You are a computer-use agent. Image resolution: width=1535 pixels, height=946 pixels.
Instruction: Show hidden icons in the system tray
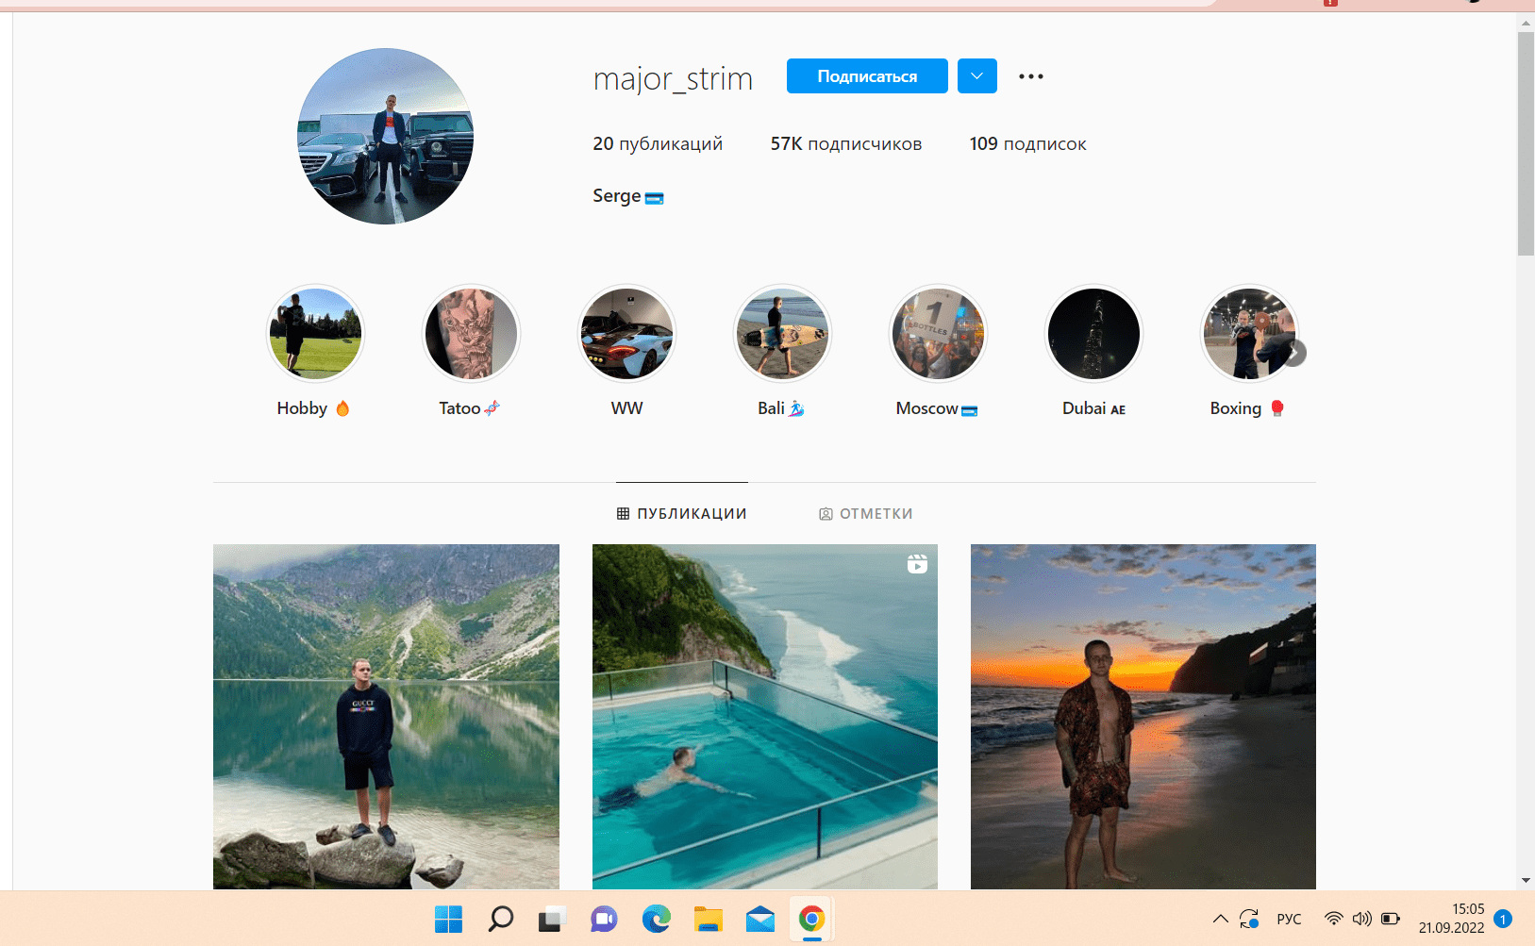point(1220,919)
